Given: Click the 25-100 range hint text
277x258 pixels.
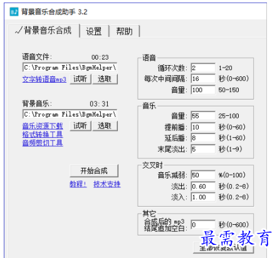Looking at the screenshot, I should pyautogui.click(x=229, y=116).
